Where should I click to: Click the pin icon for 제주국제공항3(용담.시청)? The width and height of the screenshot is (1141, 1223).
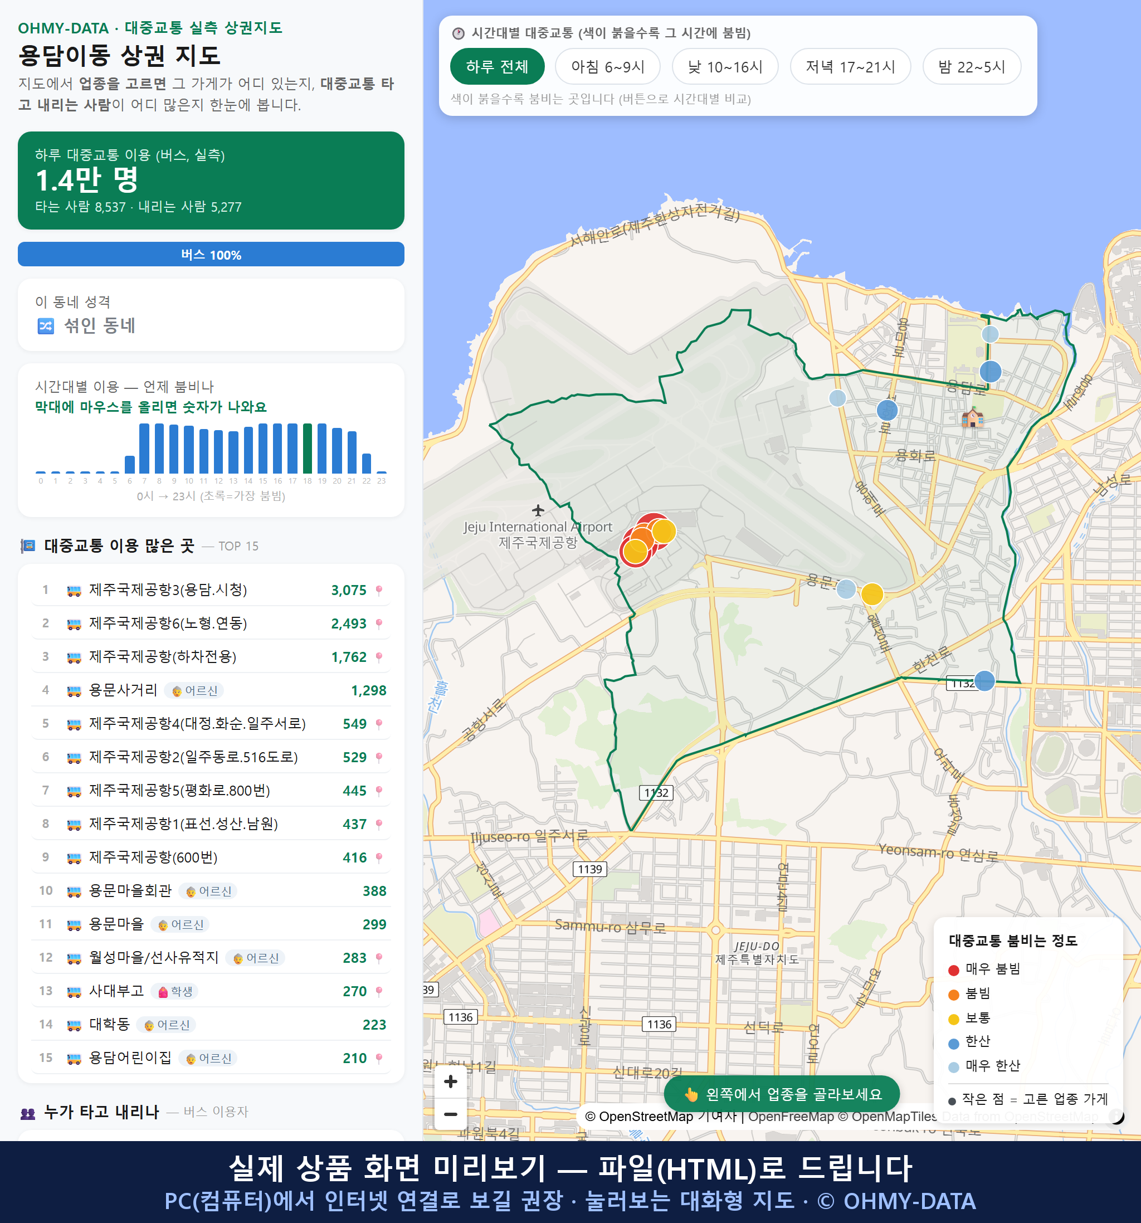coord(379,591)
